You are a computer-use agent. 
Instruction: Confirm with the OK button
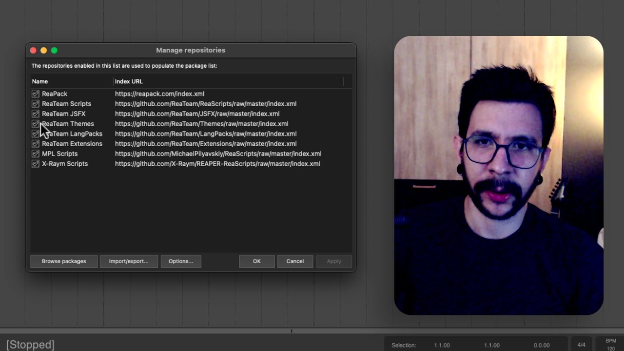pos(257,261)
